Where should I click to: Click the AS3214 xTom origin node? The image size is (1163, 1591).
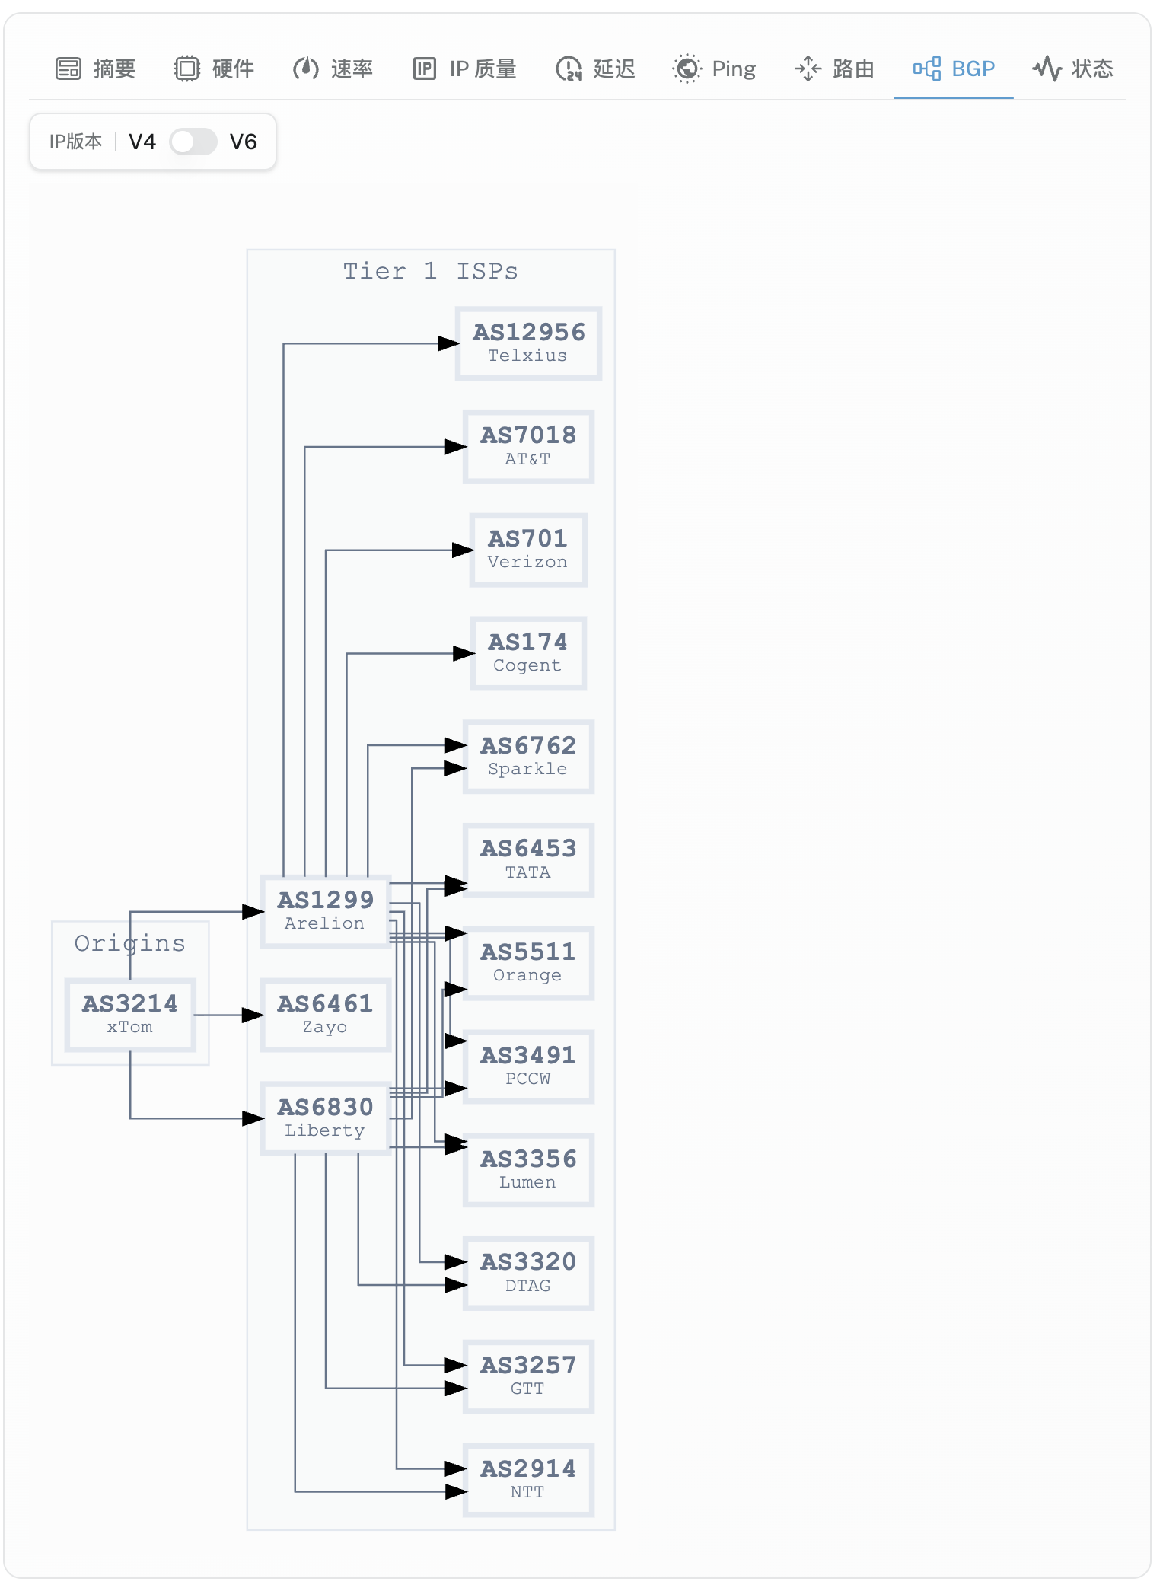[x=130, y=1014]
